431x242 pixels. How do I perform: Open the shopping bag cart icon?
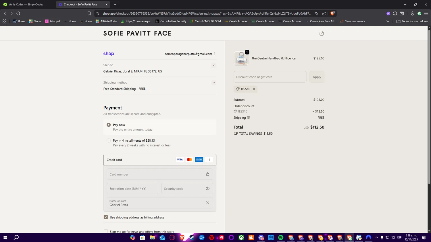(x=322, y=33)
